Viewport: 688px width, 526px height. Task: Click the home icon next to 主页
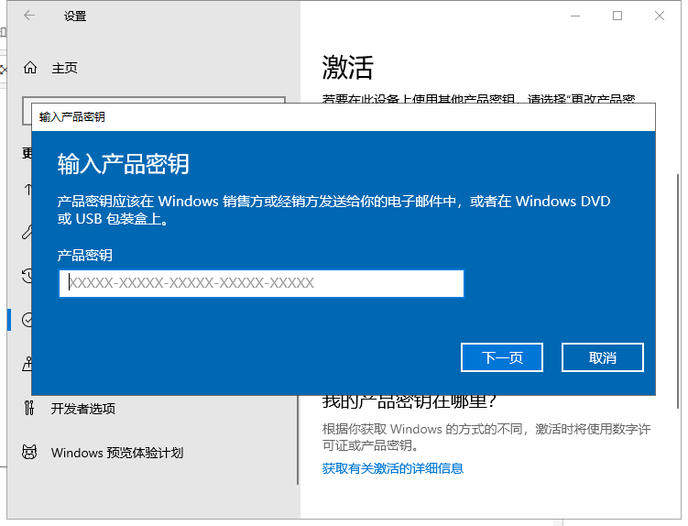30,68
